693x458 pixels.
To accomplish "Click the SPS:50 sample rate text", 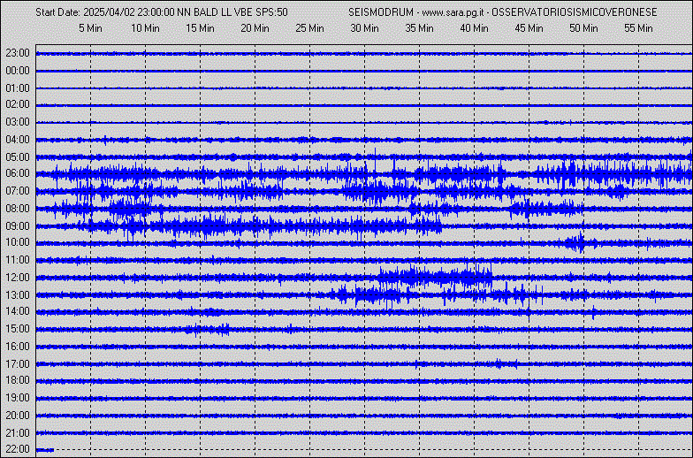I will (272, 12).
